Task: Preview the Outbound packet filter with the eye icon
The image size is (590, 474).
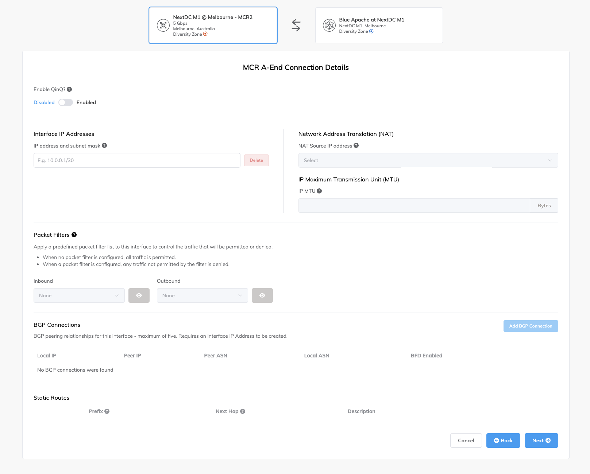Action: (262, 295)
